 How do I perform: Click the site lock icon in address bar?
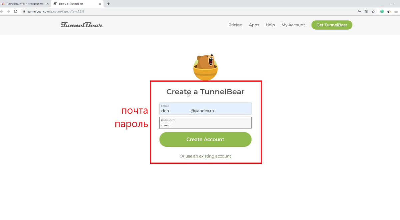(x=24, y=11)
